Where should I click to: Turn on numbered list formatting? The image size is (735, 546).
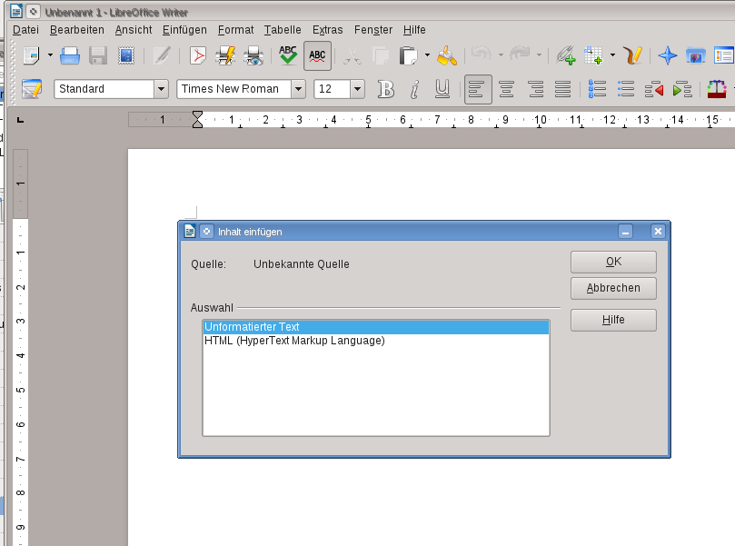pyautogui.click(x=597, y=89)
